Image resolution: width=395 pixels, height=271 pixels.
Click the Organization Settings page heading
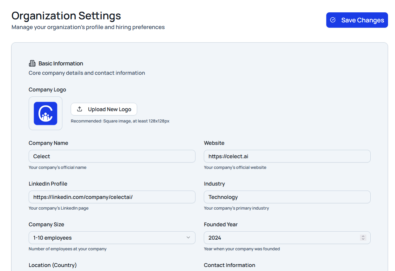pyautogui.click(x=66, y=16)
